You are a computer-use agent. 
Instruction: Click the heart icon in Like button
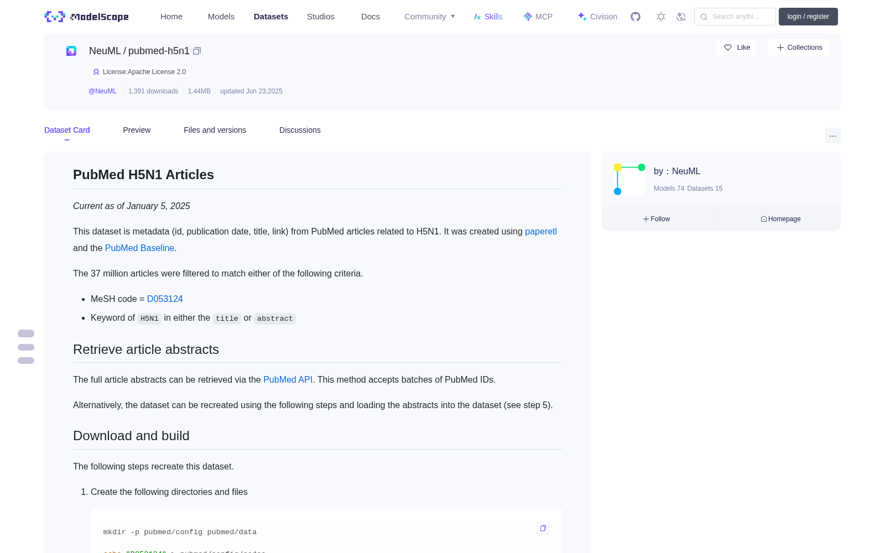[x=728, y=48]
